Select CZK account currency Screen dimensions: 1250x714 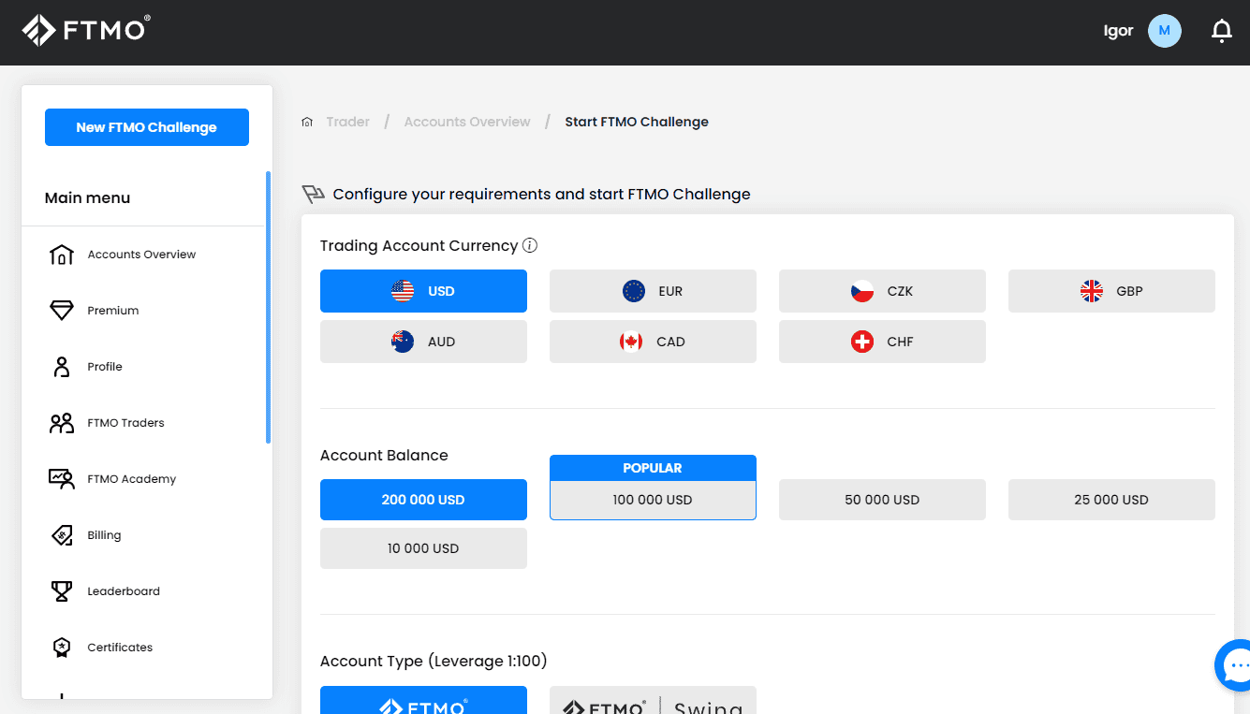point(882,291)
